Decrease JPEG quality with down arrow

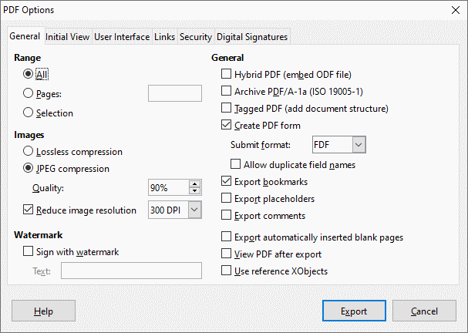[194, 192]
